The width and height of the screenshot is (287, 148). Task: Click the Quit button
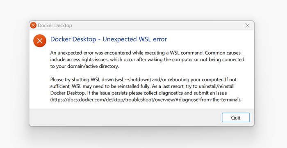pos(236,117)
